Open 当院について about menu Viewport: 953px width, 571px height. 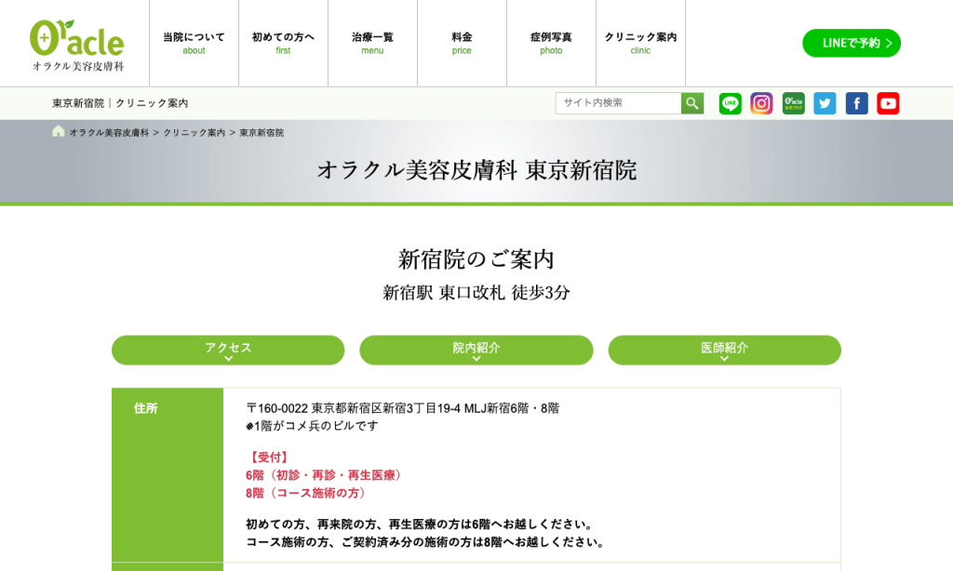[194, 43]
